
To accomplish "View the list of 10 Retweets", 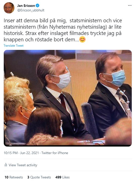I will pyautogui.click(x=14, y=177).
